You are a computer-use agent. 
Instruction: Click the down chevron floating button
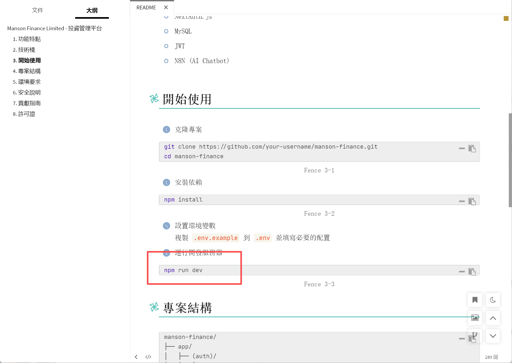click(x=493, y=336)
